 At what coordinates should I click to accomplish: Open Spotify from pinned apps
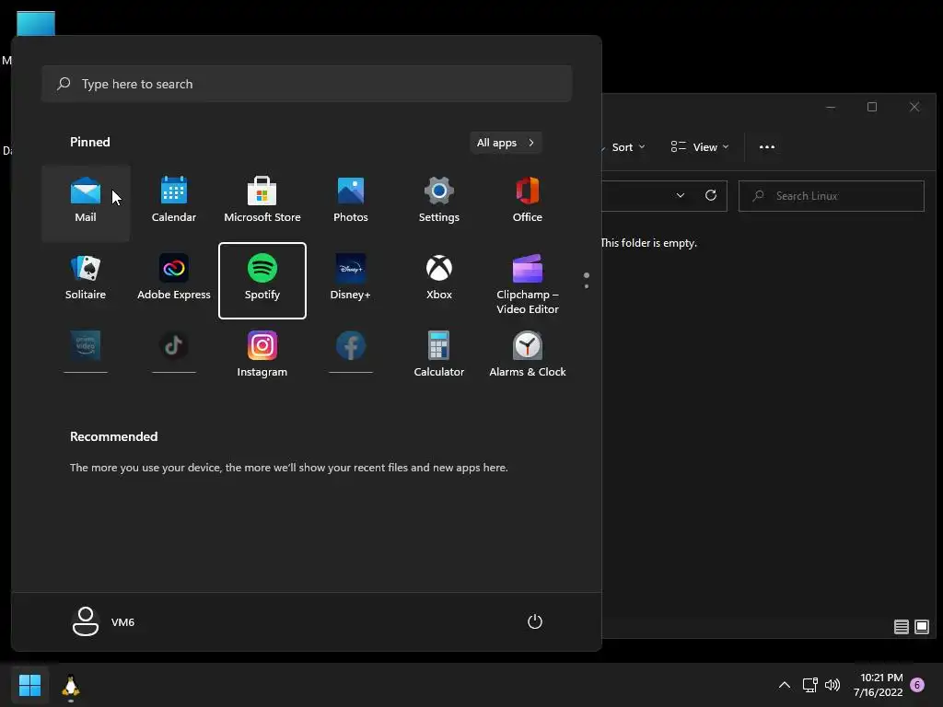(x=262, y=281)
